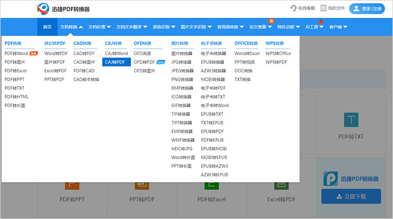Choose 图片转PDF from the menu
The image size is (393, 219).
coord(54,62)
